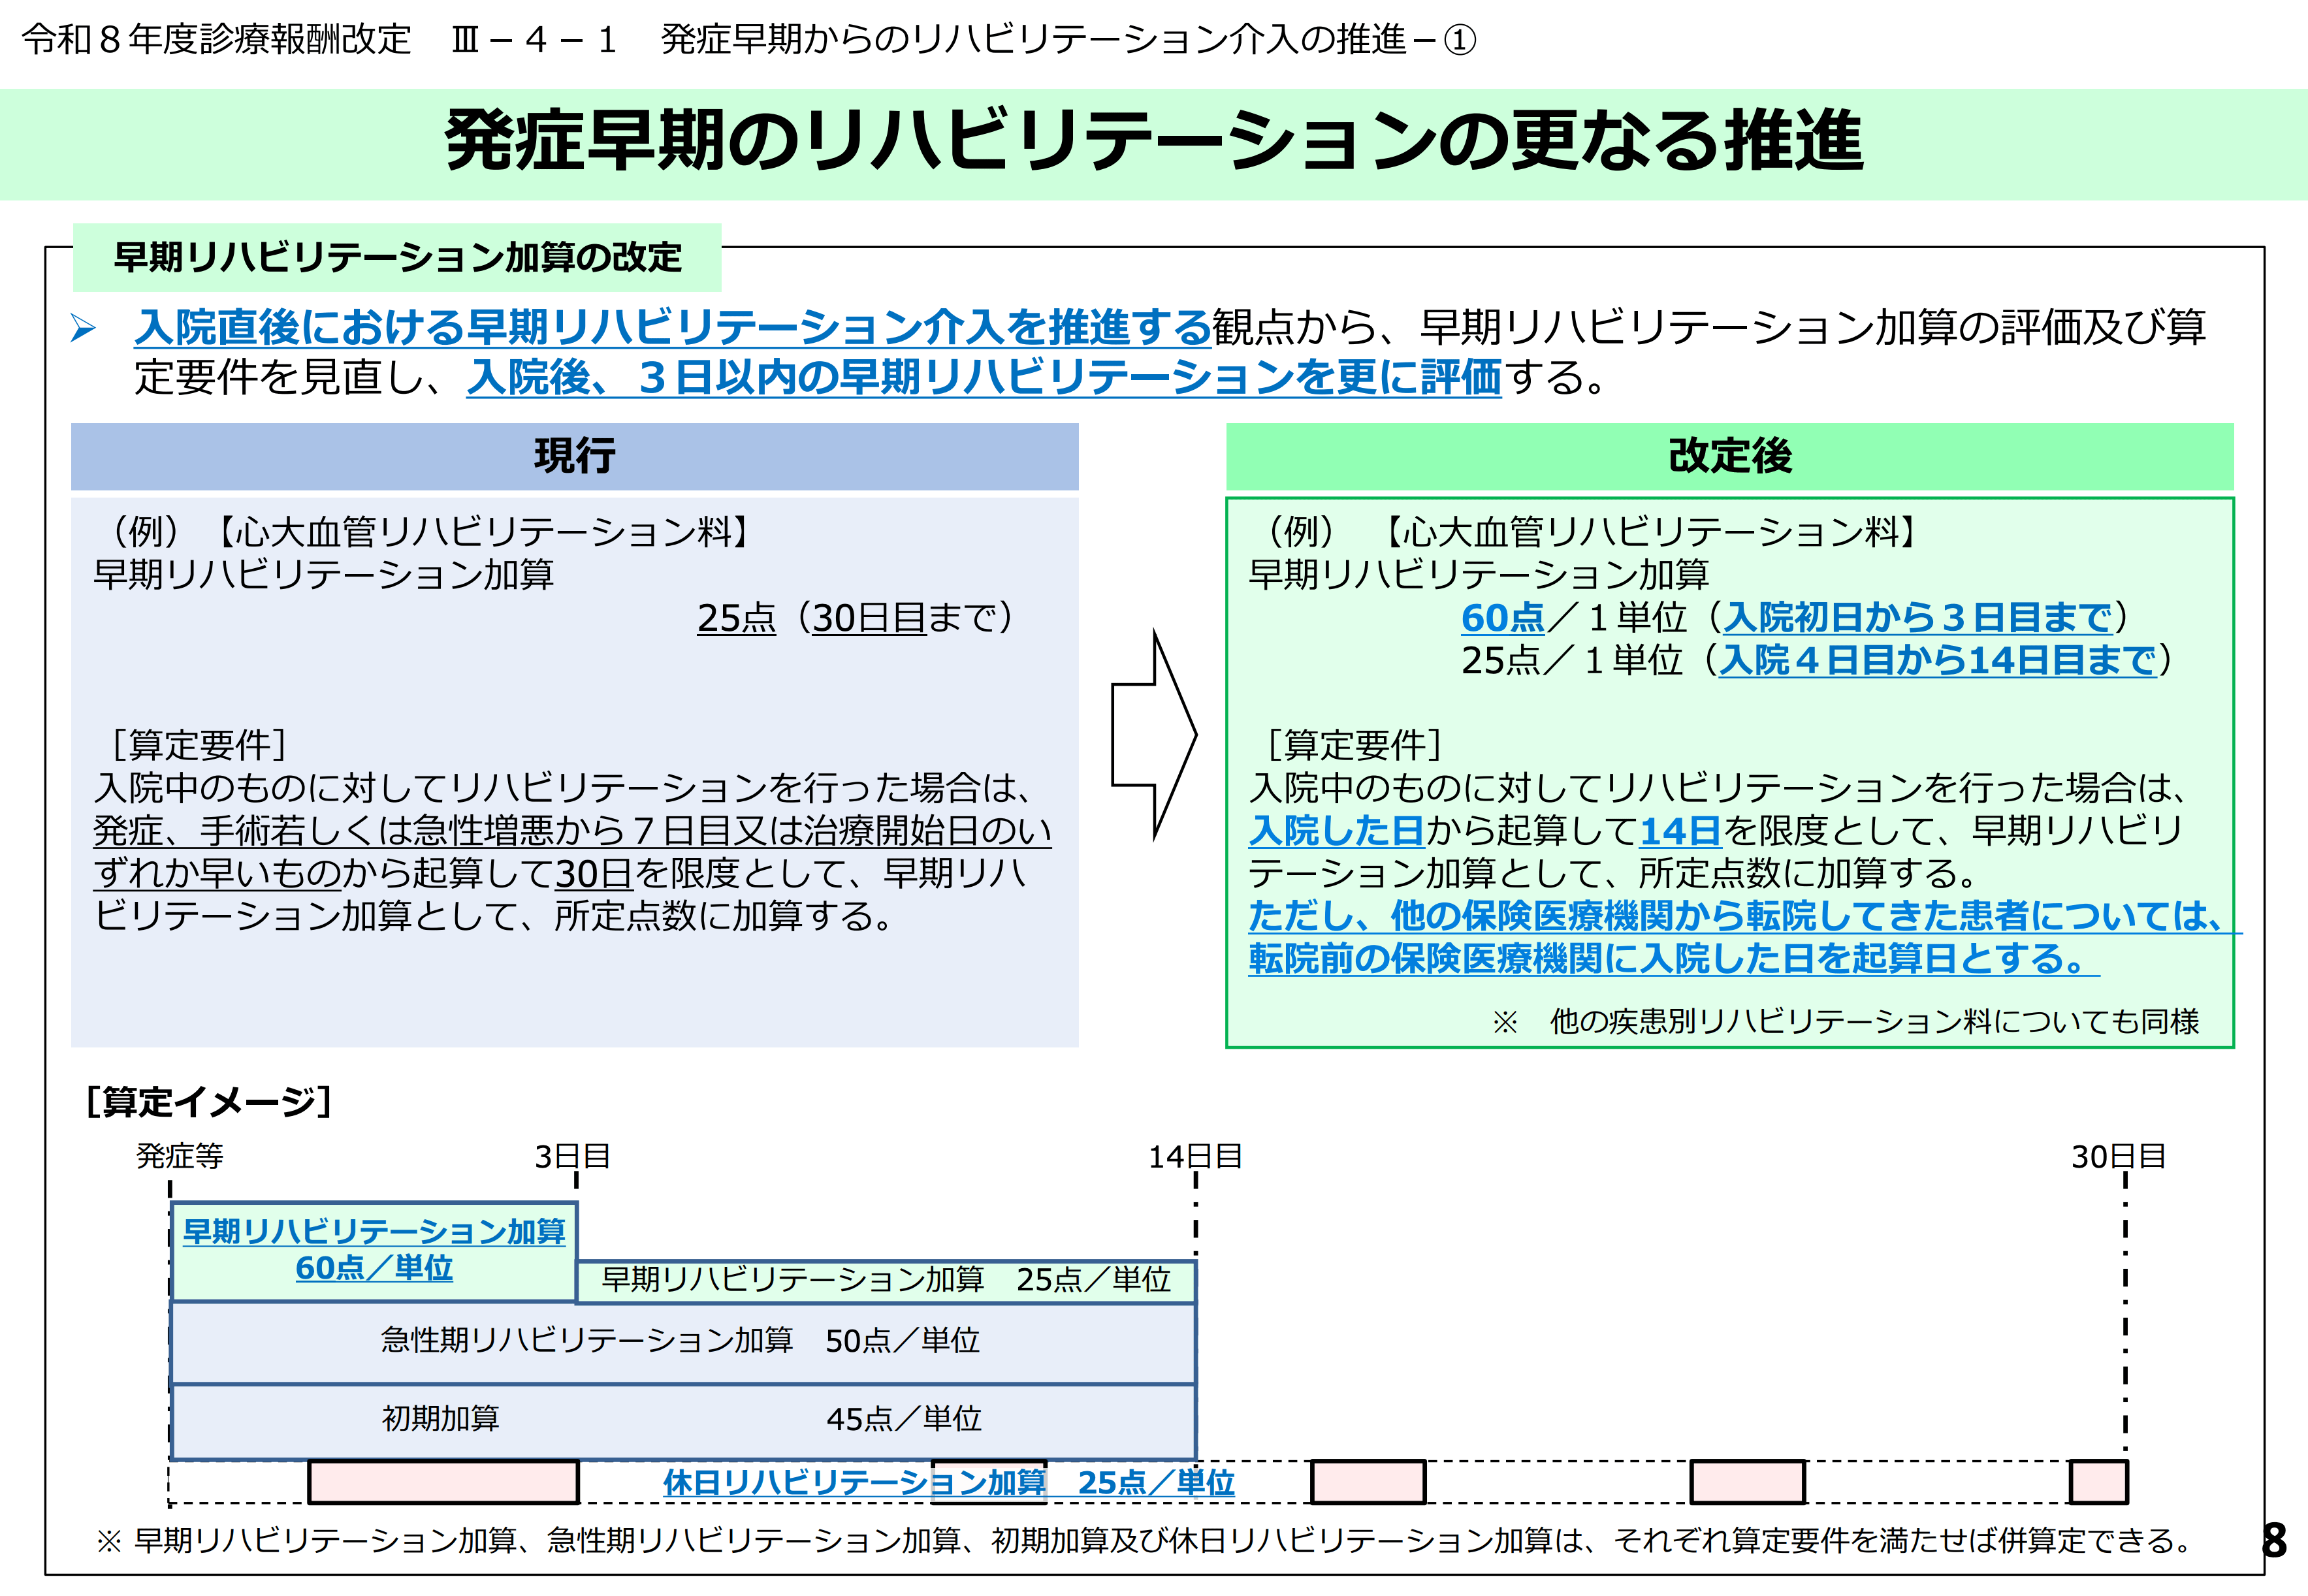Click the pink box below 30日目 marker
The height and width of the screenshot is (1596, 2308).
2098,1482
